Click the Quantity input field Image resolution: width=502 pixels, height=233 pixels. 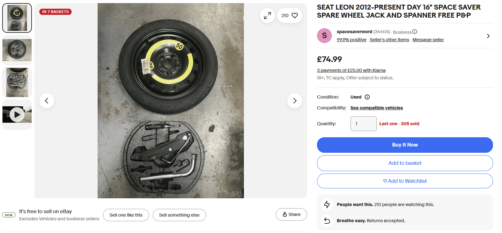pyautogui.click(x=363, y=124)
